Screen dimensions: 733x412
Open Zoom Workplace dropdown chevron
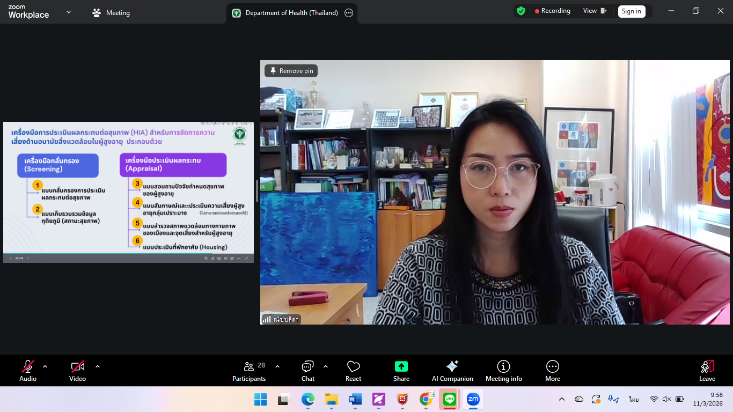pos(68,12)
